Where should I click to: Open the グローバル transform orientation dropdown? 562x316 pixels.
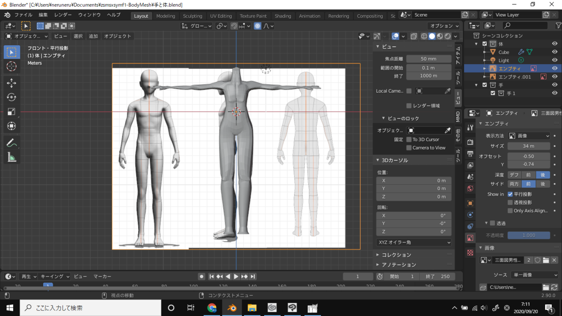(x=197, y=26)
